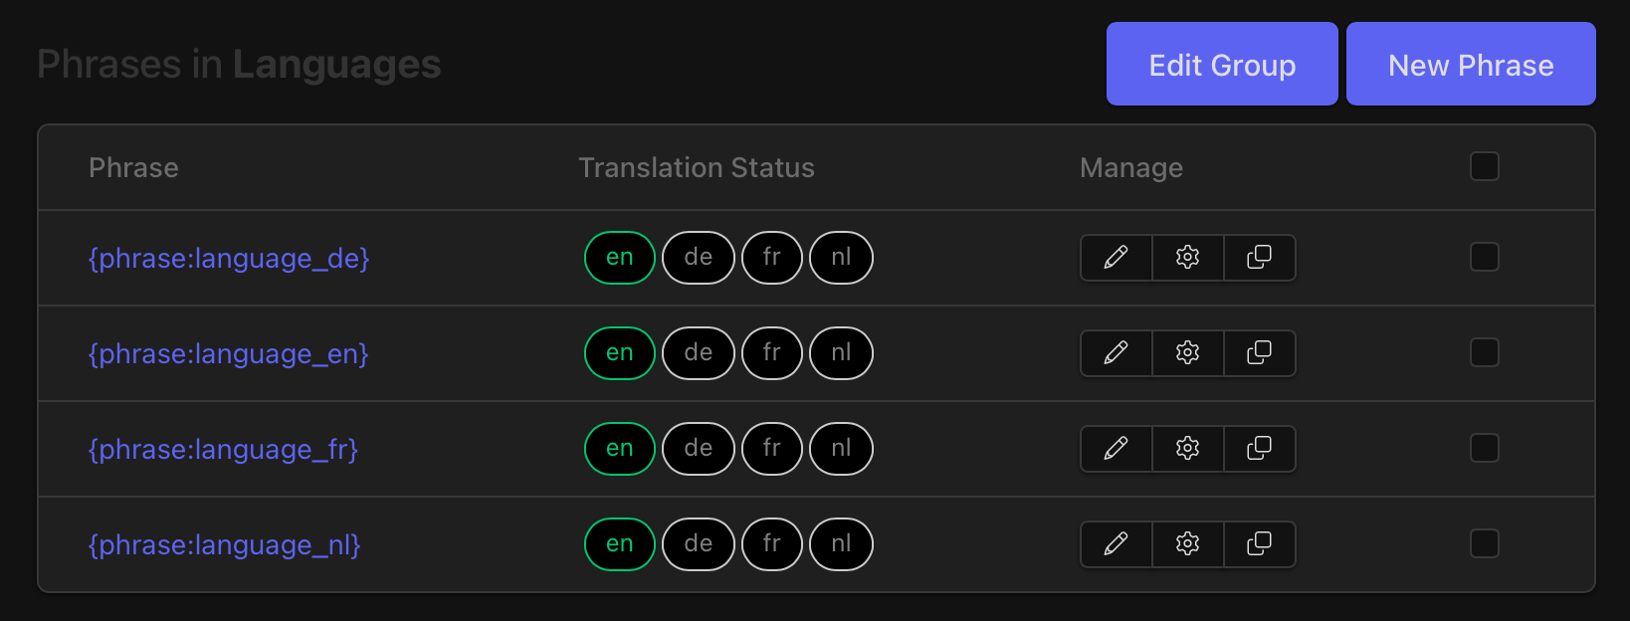1630x621 pixels.
Task: Select the nl badge for language_fr
Action: point(842,449)
